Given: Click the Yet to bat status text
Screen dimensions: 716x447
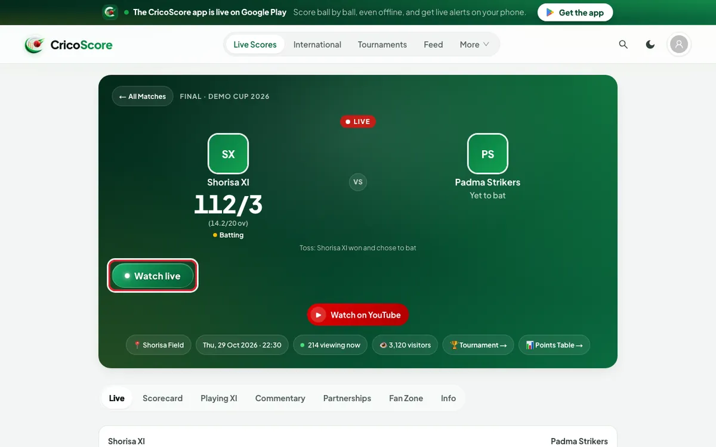Looking at the screenshot, I should tap(487, 195).
